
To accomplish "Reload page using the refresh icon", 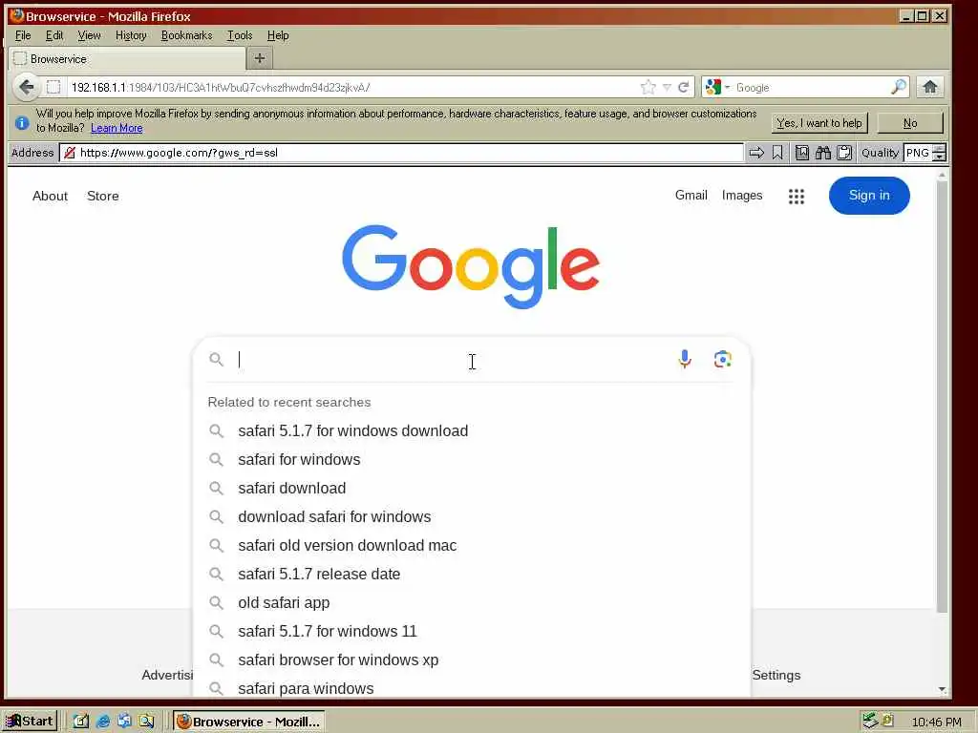I will coord(684,87).
